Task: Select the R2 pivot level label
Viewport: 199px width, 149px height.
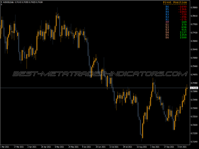Action: pos(167,17)
